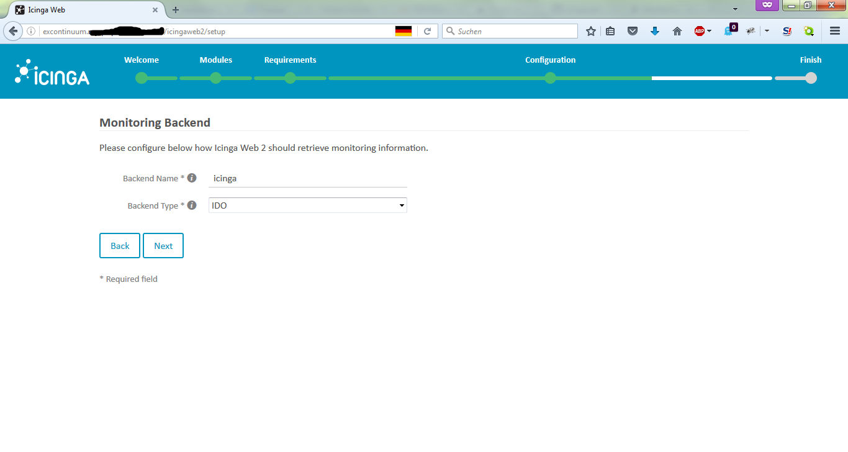Click the green ring extension icon
Screen dimensions: 848x452
809,31
